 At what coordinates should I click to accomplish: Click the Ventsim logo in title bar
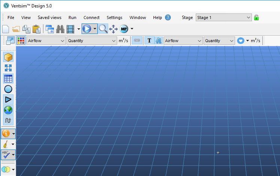[6, 6]
